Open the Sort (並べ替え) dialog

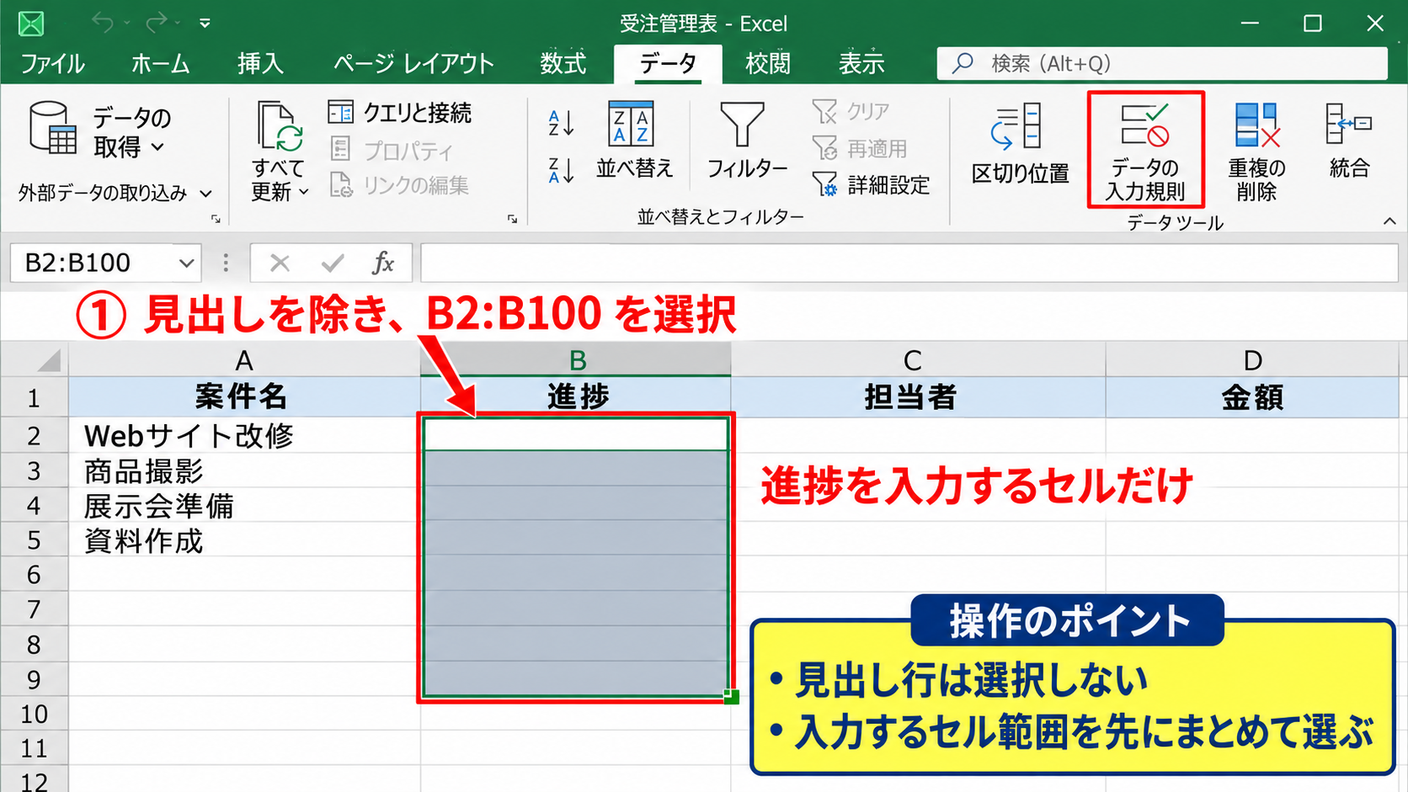[634, 141]
